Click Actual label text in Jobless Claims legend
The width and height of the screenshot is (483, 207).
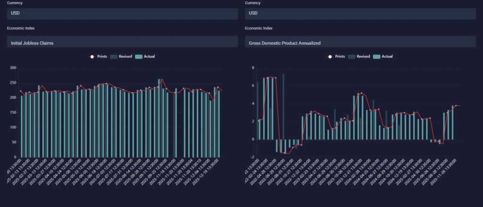149,57
